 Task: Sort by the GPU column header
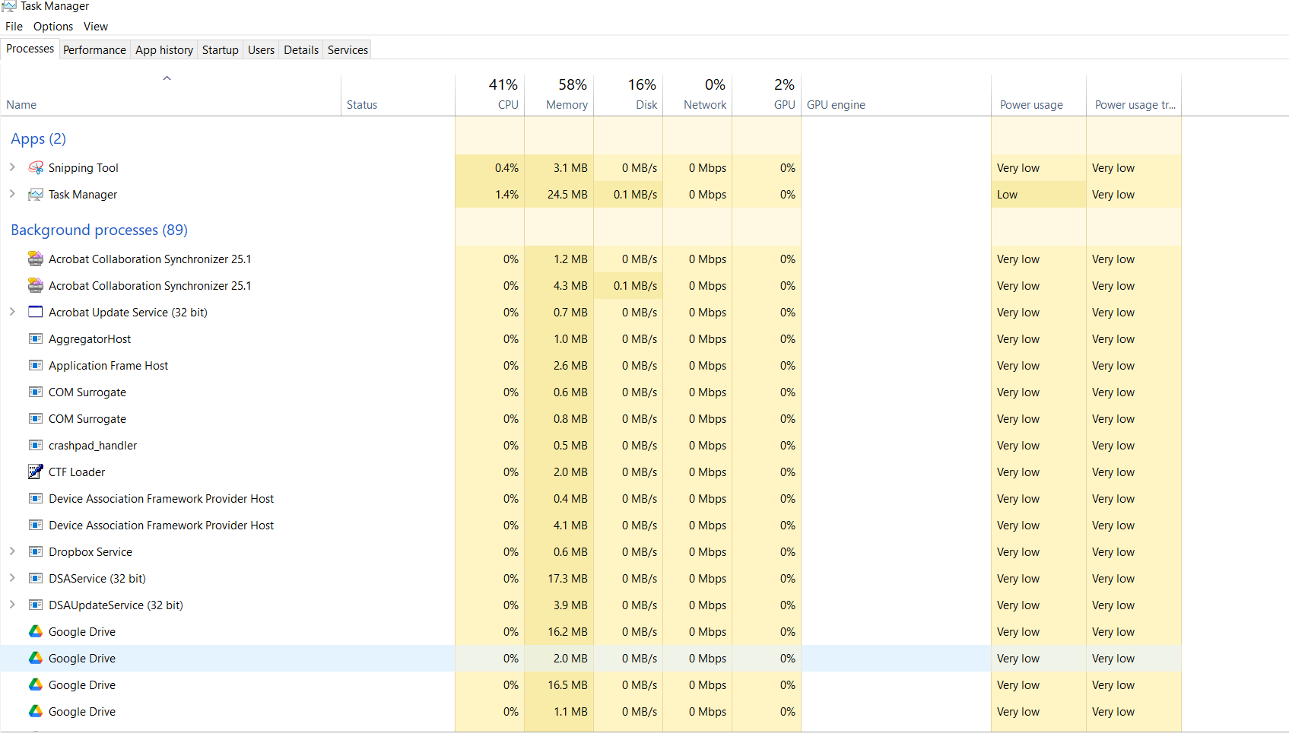(767, 95)
